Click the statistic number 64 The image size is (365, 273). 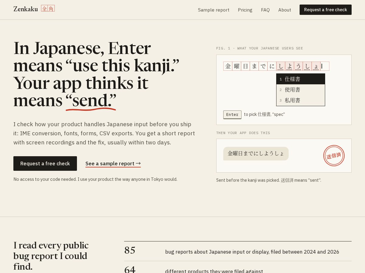pos(130,269)
